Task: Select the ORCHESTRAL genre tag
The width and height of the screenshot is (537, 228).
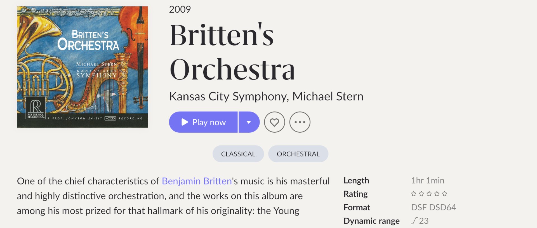Action: pos(298,154)
